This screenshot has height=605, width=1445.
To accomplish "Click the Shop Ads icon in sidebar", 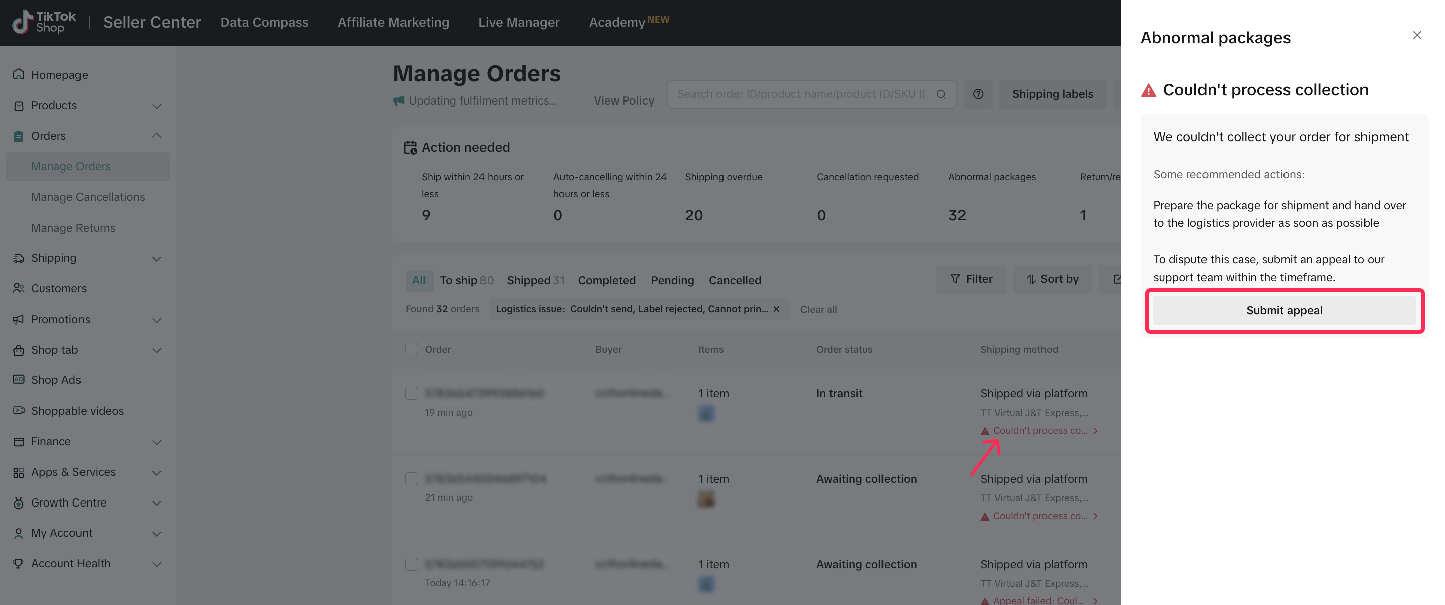I will pos(19,380).
